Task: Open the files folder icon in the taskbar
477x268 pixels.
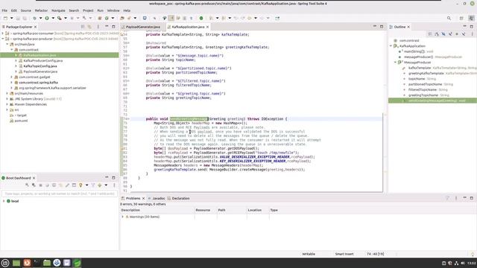Action: (x=47, y=263)
